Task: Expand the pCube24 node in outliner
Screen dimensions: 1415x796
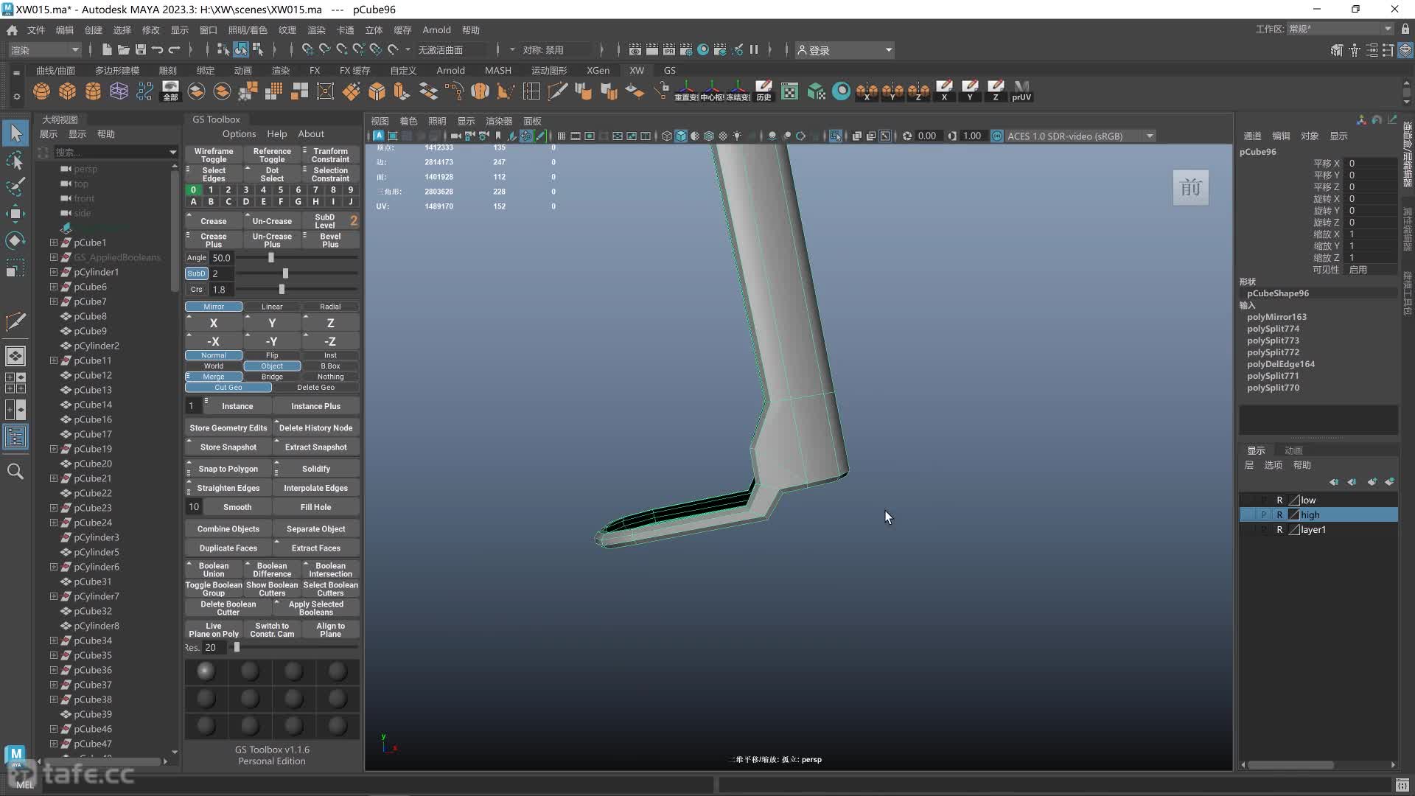Action: 54,523
